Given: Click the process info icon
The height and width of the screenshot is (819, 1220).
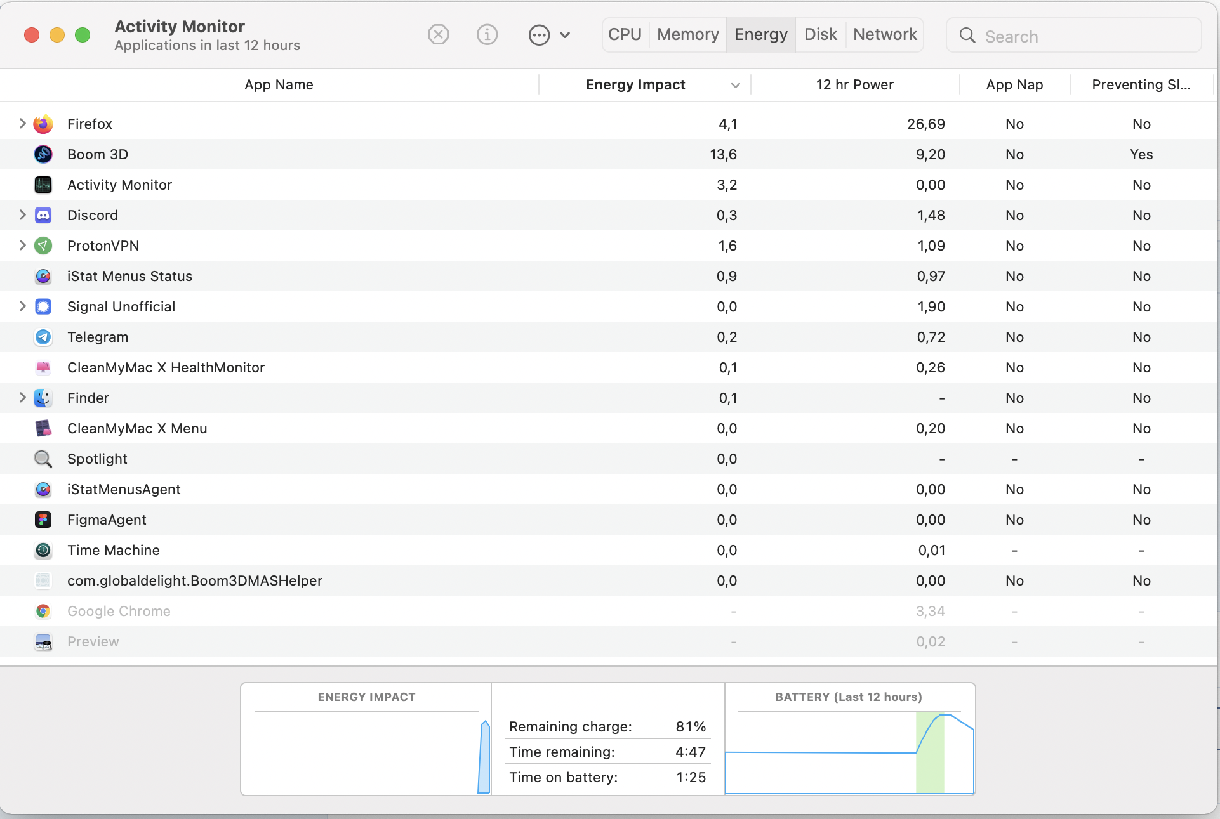Looking at the screenshot, I should click(x=487, y=34).
